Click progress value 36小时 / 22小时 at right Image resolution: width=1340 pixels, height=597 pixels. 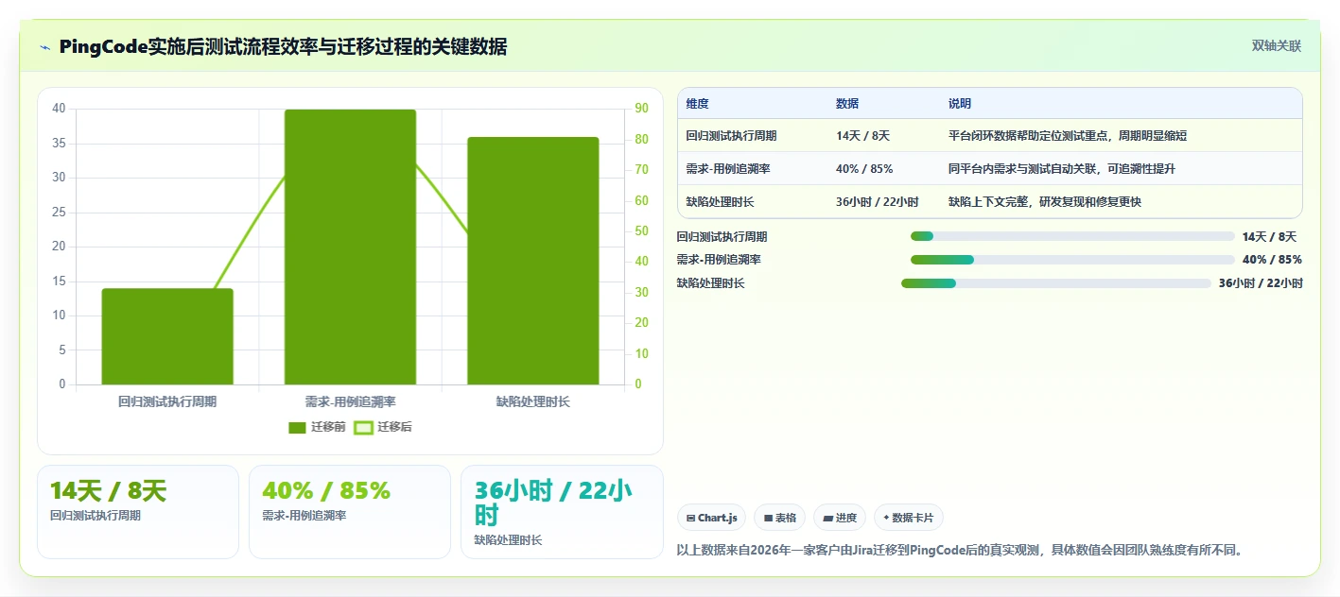tap(1261, 283)
